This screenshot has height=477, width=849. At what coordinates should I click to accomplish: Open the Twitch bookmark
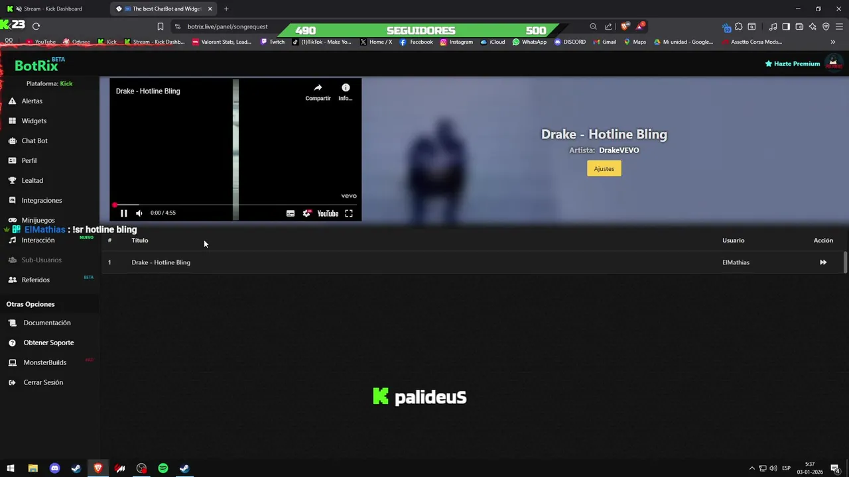point(272,42)
